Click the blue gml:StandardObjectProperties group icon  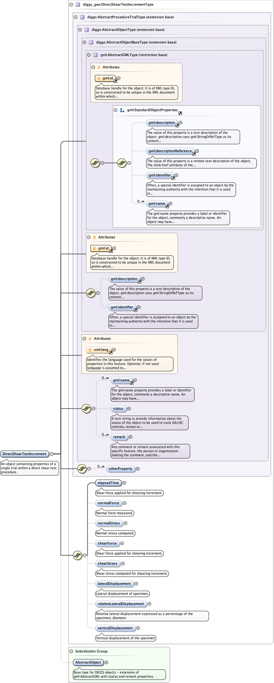(x=122, y=110)
